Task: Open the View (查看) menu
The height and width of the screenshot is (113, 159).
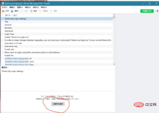Action: point(20,7)
